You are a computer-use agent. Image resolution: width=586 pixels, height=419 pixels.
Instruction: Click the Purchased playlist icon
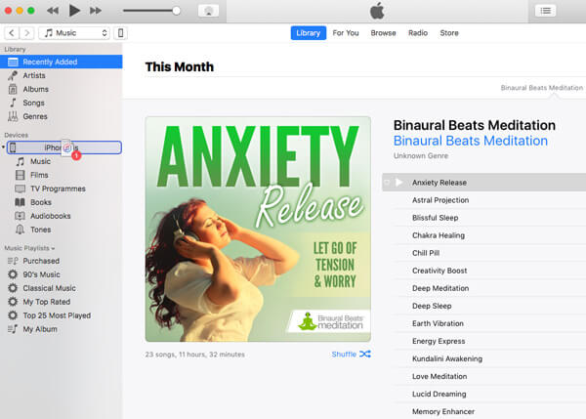13,261
